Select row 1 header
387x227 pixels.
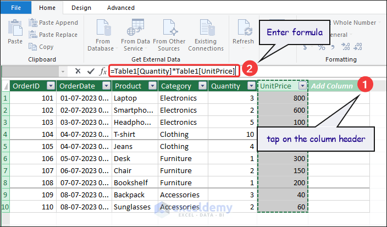coord(5,98)
